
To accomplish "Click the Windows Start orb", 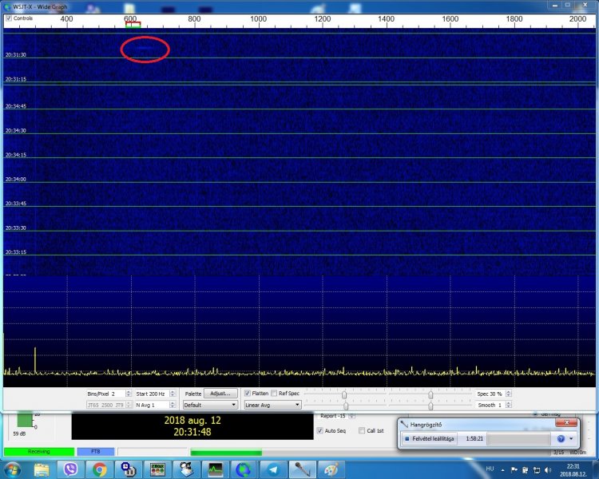I will pyautogui.click(x=14, y=469).
